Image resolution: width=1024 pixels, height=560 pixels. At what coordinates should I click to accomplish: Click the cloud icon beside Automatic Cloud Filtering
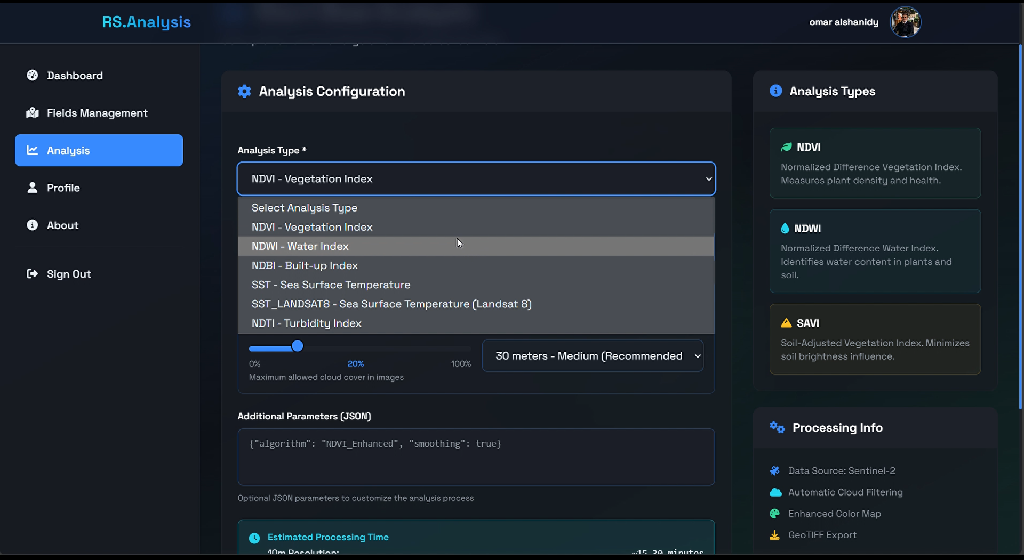click(x=775, y=492)
